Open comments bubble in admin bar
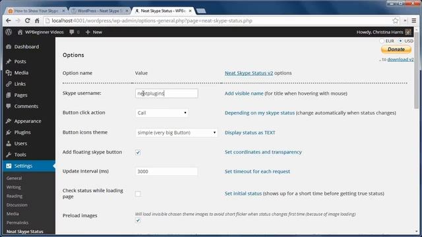422x237 pixels. pyautogui.click(x=72, y=32)
